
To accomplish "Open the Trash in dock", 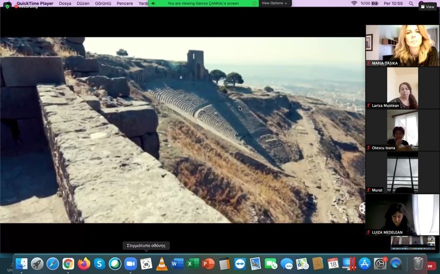I will click(x=418, y=263).
